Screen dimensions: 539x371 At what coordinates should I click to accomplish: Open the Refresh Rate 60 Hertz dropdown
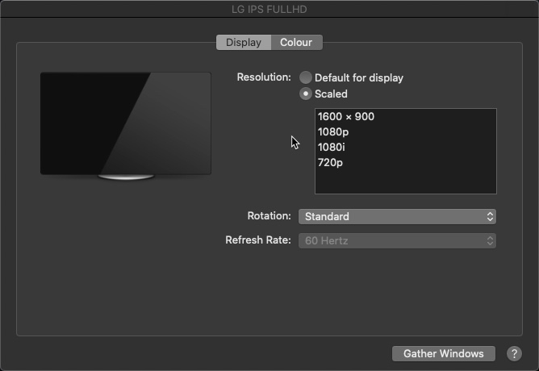click(397, 240)
